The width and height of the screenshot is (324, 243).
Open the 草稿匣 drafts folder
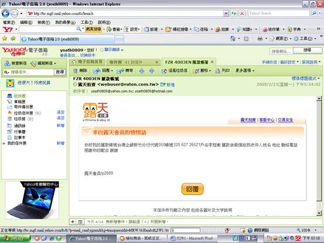pyautogui.click(x=20, y=101)
